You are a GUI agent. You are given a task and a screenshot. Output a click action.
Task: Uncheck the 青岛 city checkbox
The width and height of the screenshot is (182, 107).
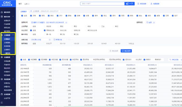coord(129,16)
